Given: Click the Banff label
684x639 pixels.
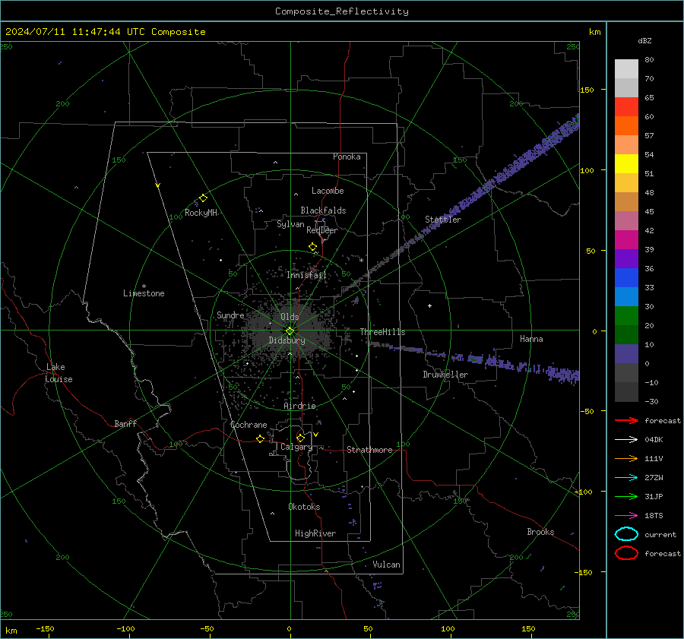Looking at the screenshot, I should (125, 424).
